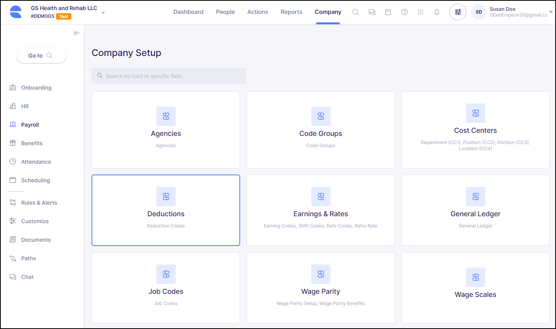Click the card search input field

pyautogui.click(x=169, y=76)
